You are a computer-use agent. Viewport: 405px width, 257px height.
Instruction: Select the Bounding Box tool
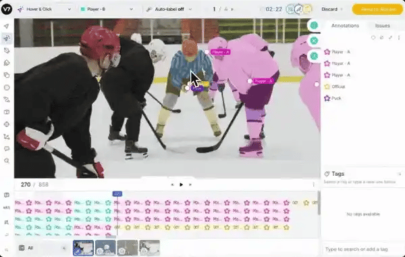click(7, 75)
